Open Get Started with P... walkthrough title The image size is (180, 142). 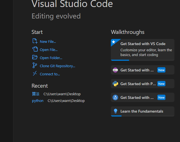(138, 84)
